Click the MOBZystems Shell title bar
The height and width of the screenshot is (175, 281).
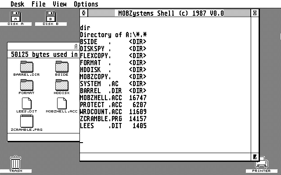pyautogui.click(x=169, y=13)
